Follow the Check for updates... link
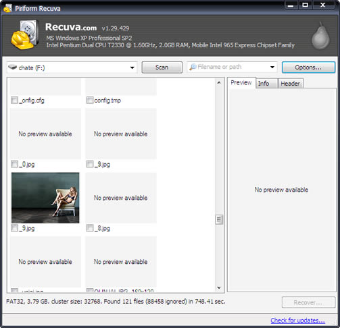This screenshot has height=328, width=340. (297, 320)
